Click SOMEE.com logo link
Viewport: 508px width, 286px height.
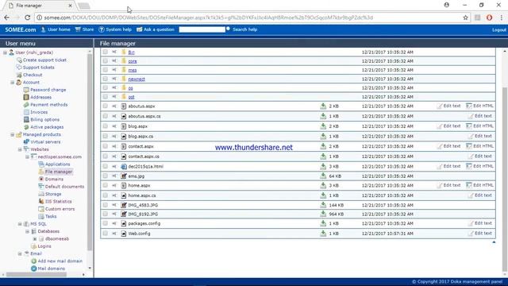(x=20, y=29)
